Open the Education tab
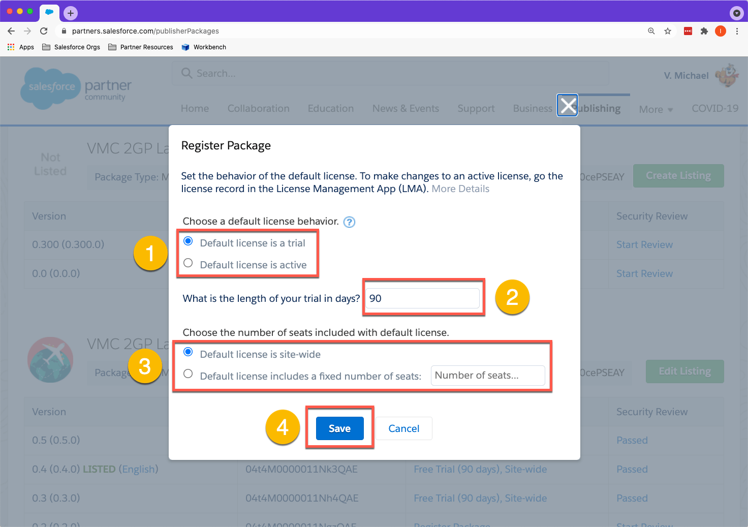The image size is (748, 527). 331,108
